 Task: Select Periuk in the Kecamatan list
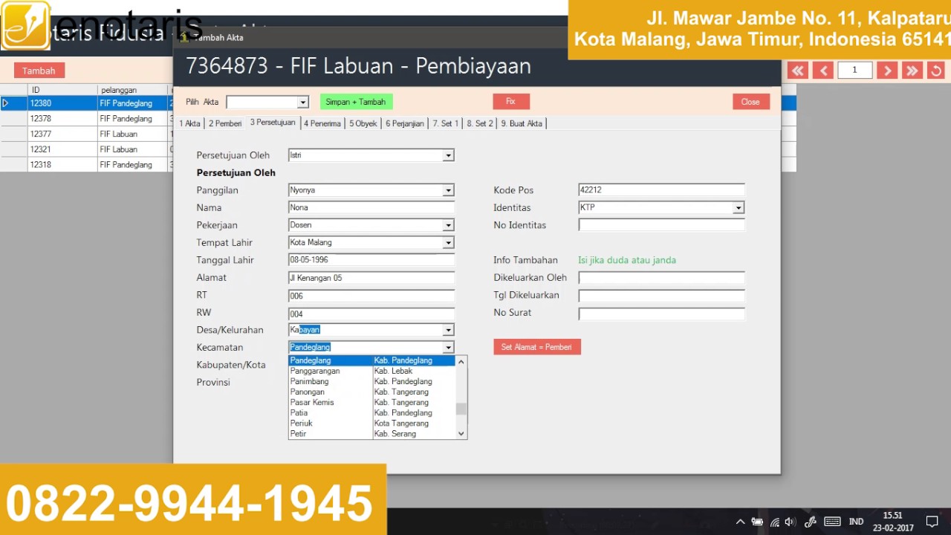pyautogui.click(x=372, y=423)
